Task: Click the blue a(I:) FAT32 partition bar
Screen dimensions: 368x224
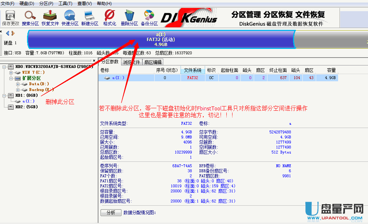Action: click(x=160, y=39)
